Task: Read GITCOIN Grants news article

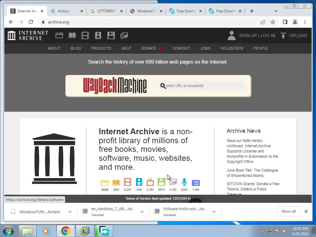Action: 253,189
